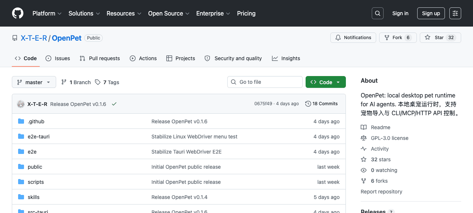This screenshot has height=213, width=473.
Task: Click the Notifications bell icon
Action: tap(338, 38)
